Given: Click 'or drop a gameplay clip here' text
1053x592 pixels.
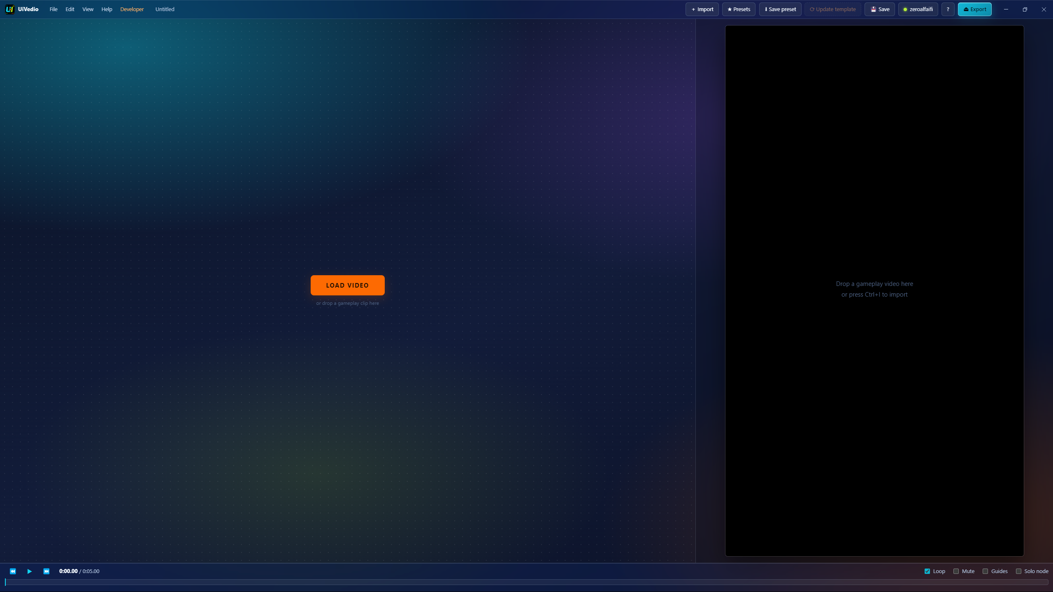Looking at the screenshot, I should pos(347,303).
